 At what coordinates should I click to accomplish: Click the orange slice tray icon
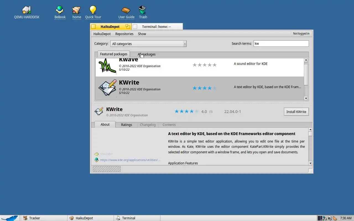335,218
